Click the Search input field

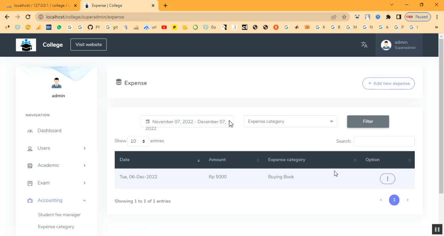click(384, 141)
